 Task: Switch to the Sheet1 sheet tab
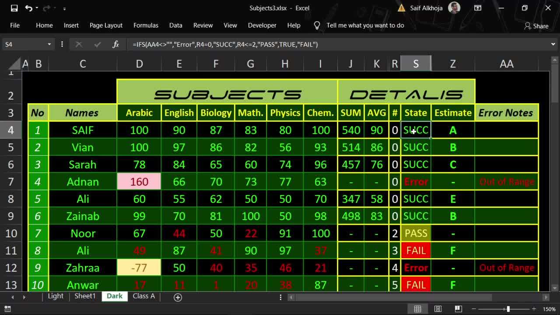85,296
